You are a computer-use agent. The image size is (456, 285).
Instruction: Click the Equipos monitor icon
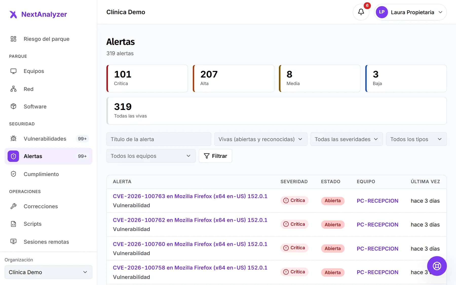pyautogui.click(x=13, y=71)
